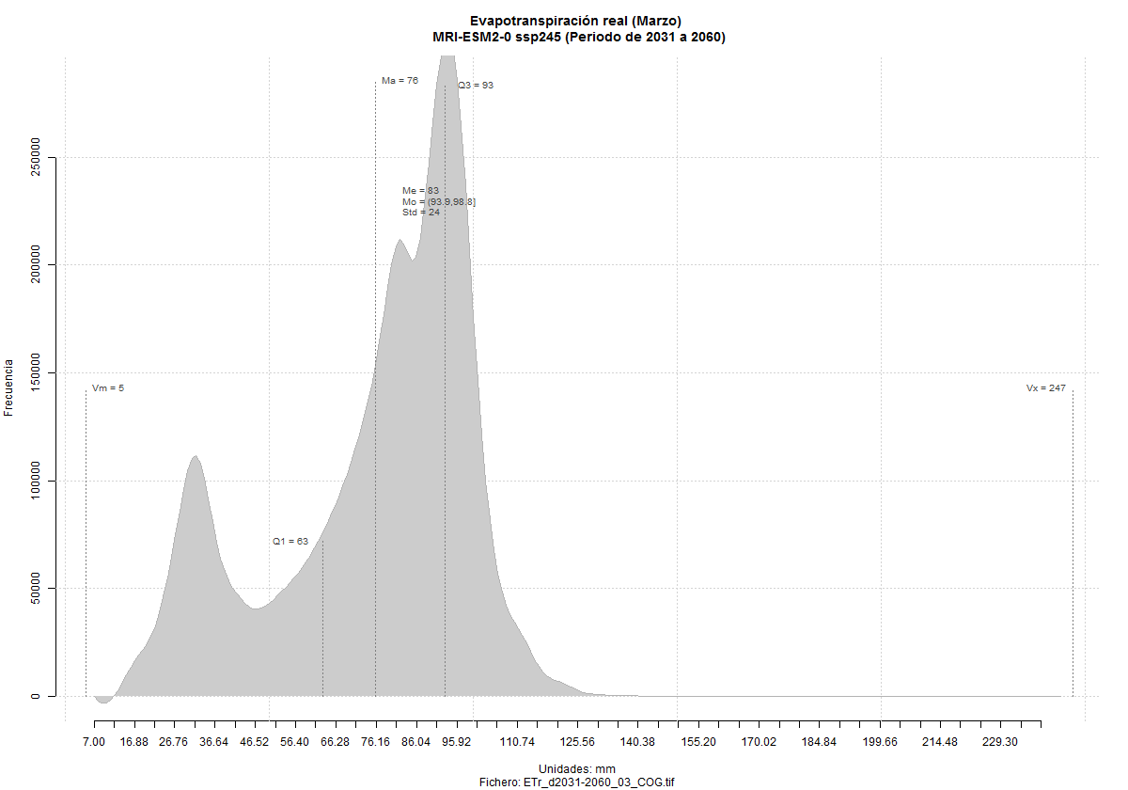Select the 'Q1 = 63' quartile label
The width and height of the screenshot is (1128, 790).
290,542
